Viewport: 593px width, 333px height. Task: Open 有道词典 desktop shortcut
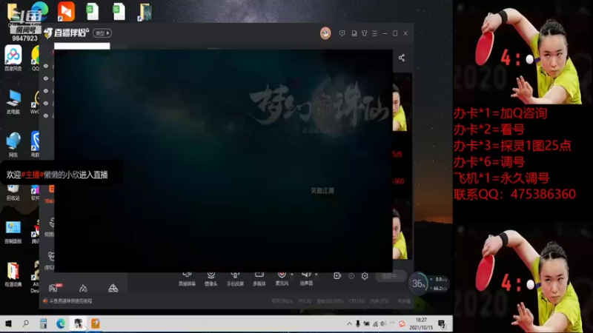(13, 275)
